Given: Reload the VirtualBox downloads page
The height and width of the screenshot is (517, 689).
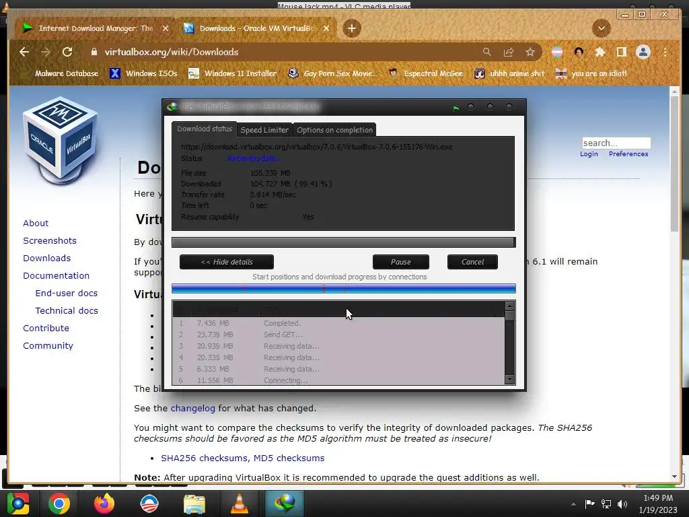Looking at the screenshot, I should tap(67, 52).
